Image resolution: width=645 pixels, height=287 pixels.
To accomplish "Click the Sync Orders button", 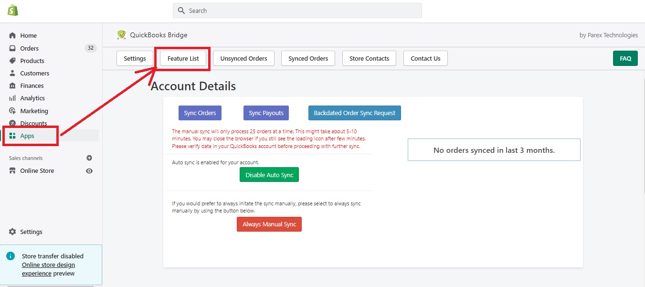I will pos(200,113).
